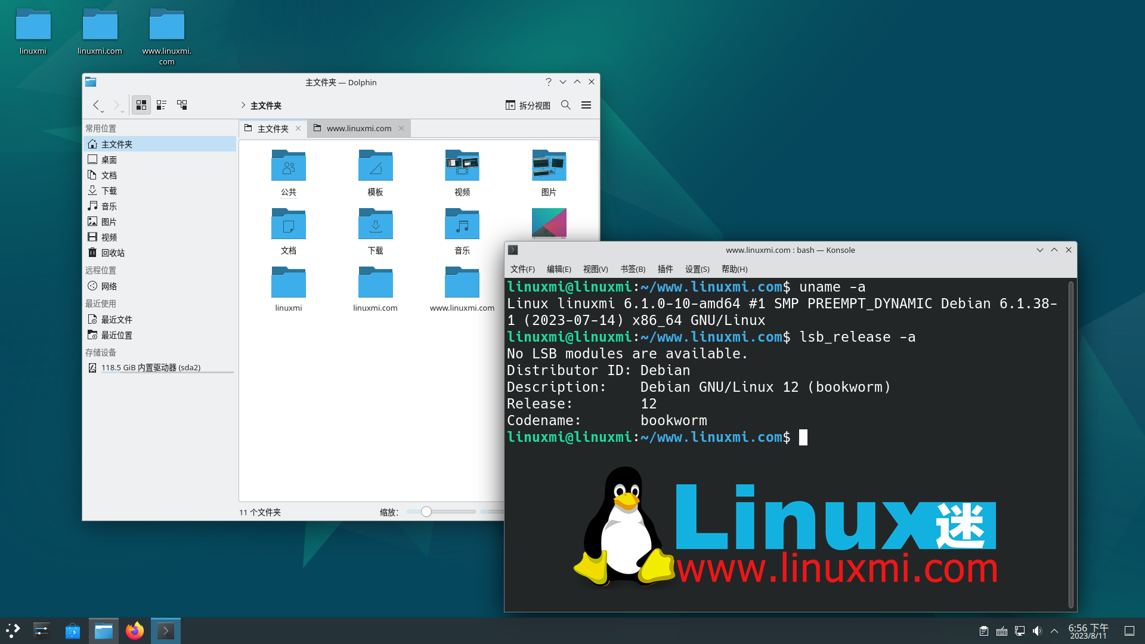Open Konsole 帮助(H) menu
The height and width of the screenshot is (644, 1145).
click(x=734, y=269)
